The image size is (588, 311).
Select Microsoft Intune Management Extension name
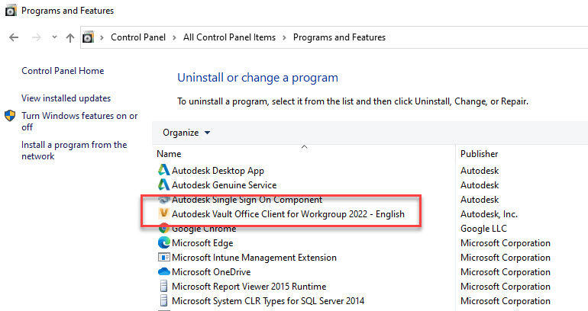pyautogui.click(x=254, y=258)
